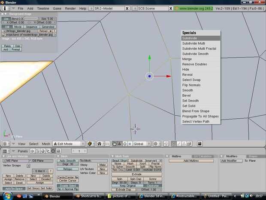Image resolution: width=266 pixels, height=200 pixels.
Task: Toggle the Auto Smooth button
Action: 67,160
